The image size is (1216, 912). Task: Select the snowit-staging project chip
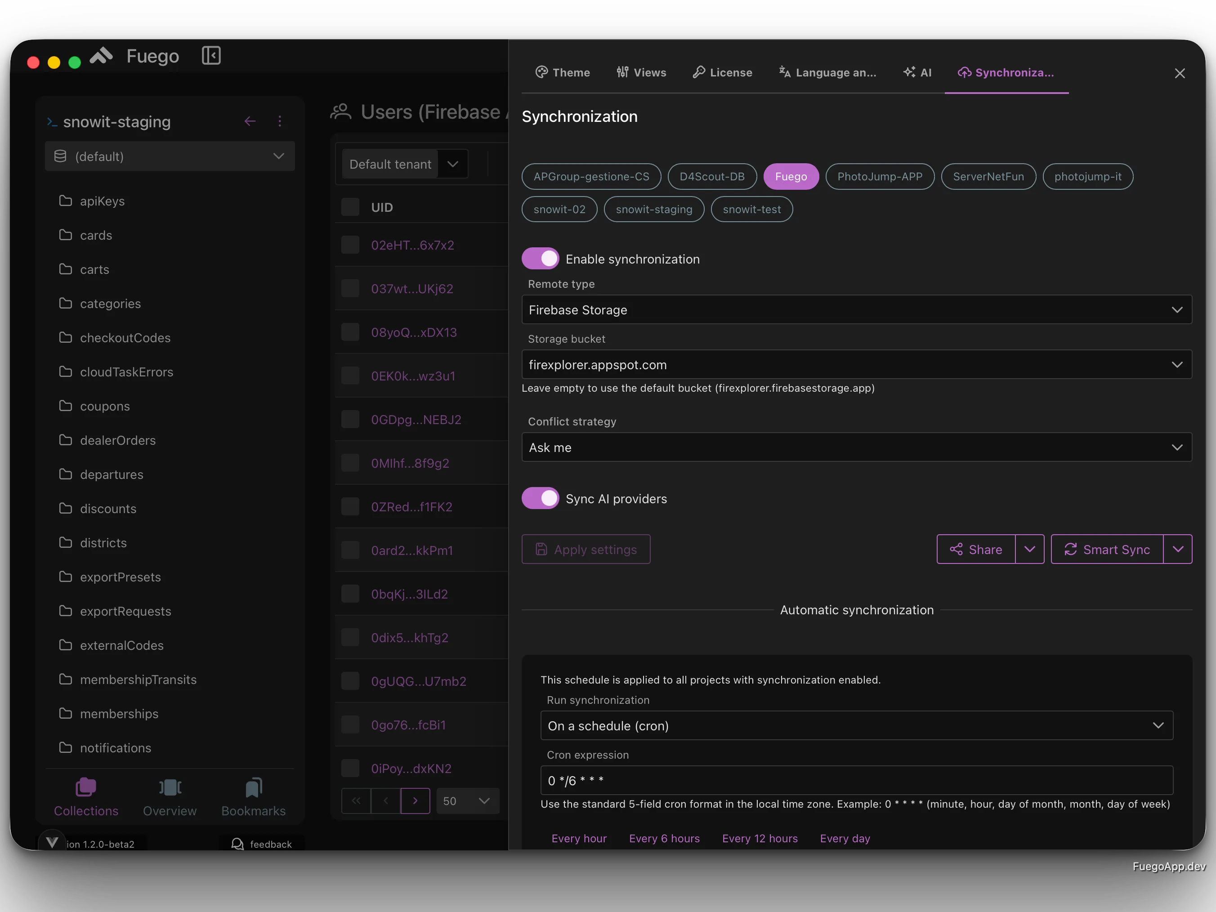(654, 209)
